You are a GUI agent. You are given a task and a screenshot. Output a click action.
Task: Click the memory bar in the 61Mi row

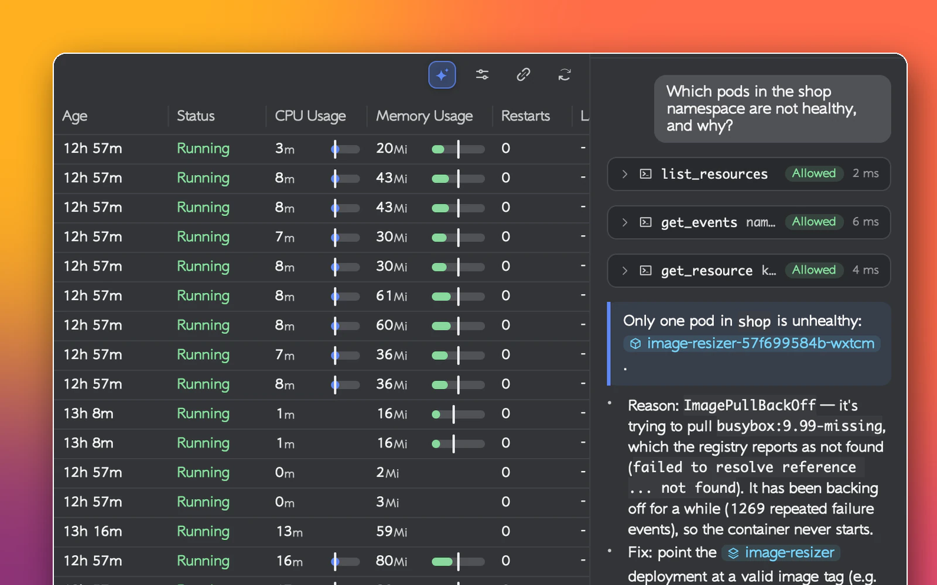tap(458, 297)
